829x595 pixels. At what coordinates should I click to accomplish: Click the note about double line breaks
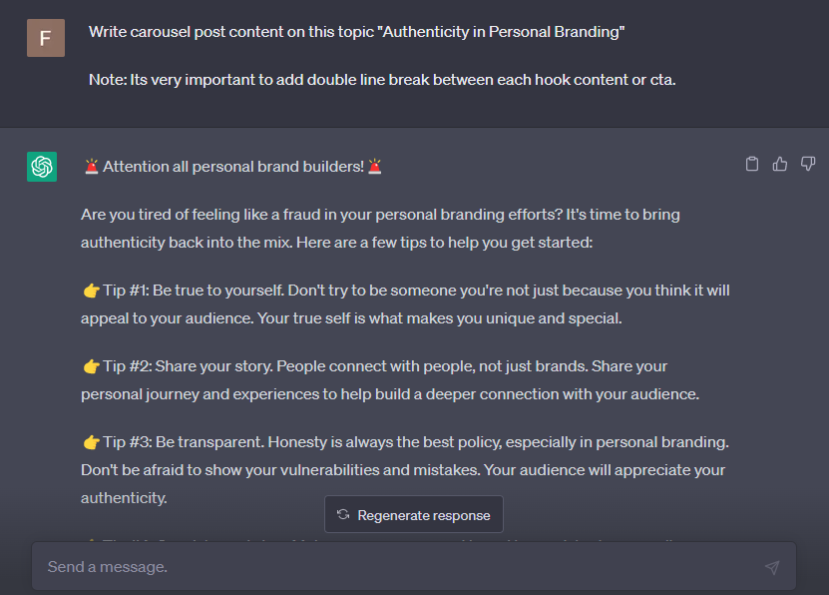[x=382, y=79]
